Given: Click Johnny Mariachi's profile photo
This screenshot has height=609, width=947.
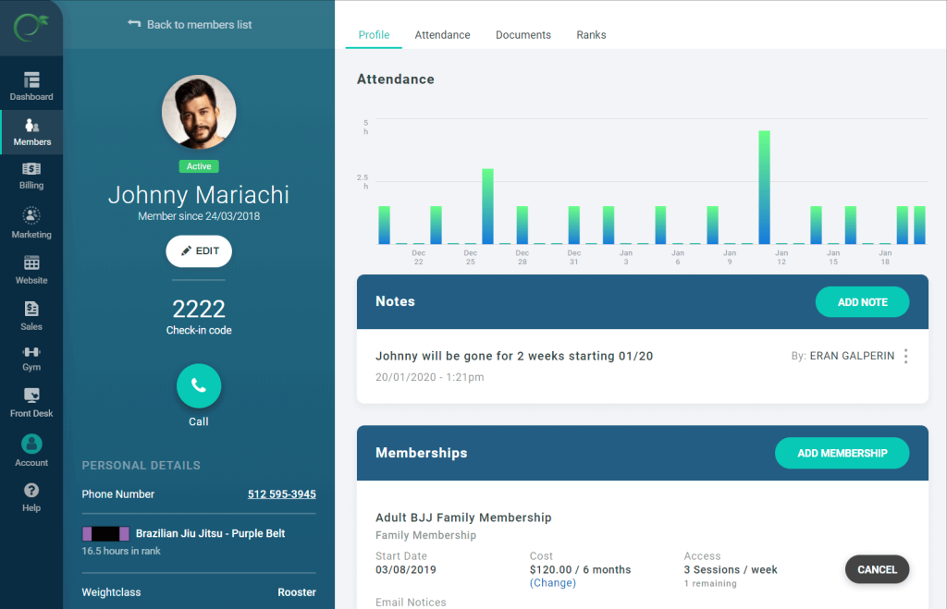Looking at the screenshot, I should [x=199, y=112].
